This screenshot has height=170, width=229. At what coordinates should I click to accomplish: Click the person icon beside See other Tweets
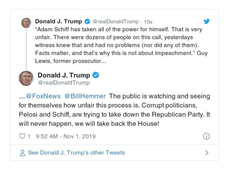tap(22, 153)
